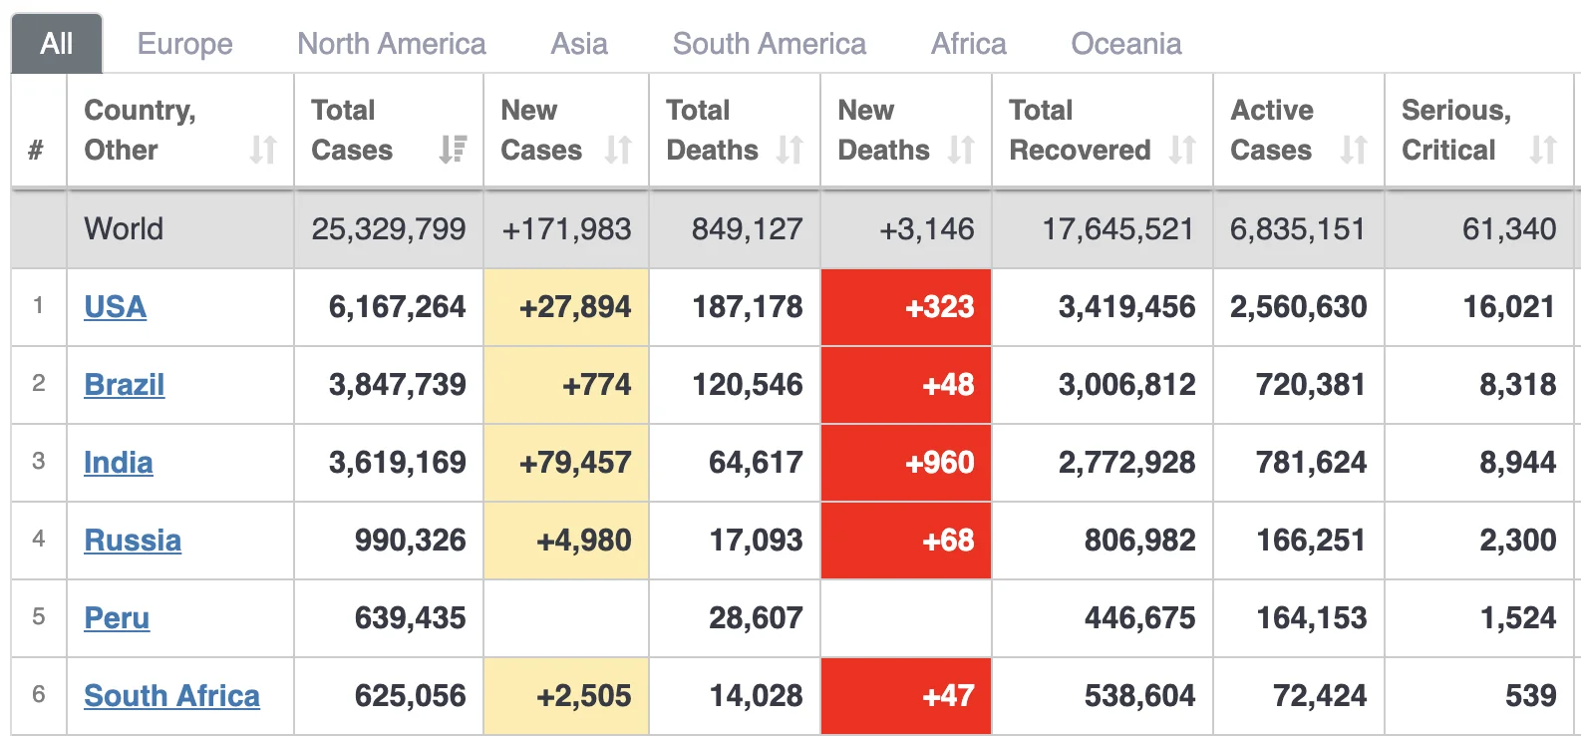Show South America tab data
The height and width of the screenshot is (736, 1581).
pos(769,44)
